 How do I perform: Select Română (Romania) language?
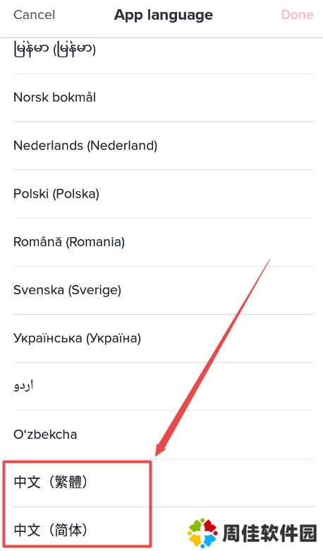tap(163, 242)
